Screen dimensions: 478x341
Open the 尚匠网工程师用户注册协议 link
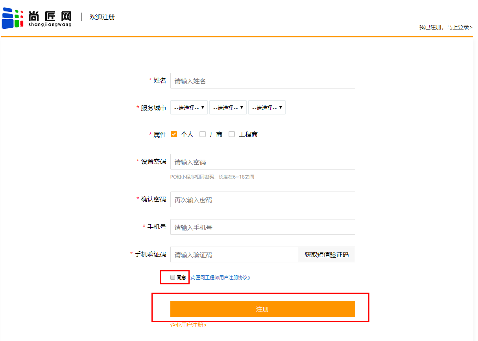pyautogui.click(x=220, y=278)
